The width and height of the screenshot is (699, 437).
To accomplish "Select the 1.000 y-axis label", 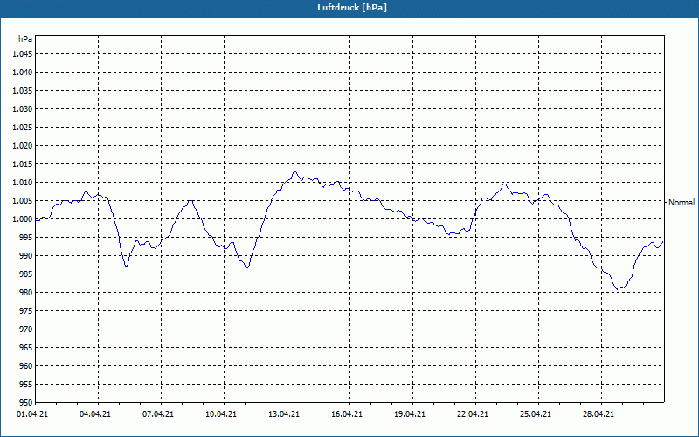I will [23, 219].
